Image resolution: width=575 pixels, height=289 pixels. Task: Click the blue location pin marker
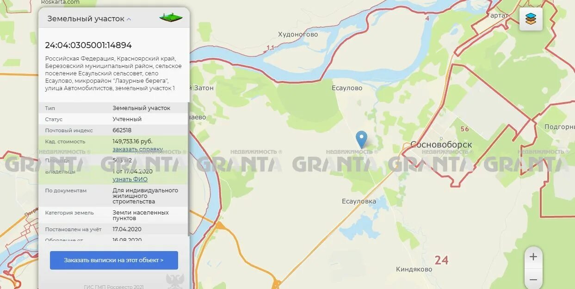[x=361, y=140]
